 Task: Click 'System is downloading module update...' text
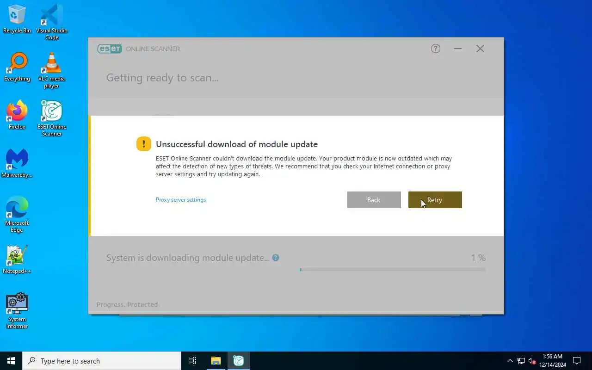(x=188, y=258)
